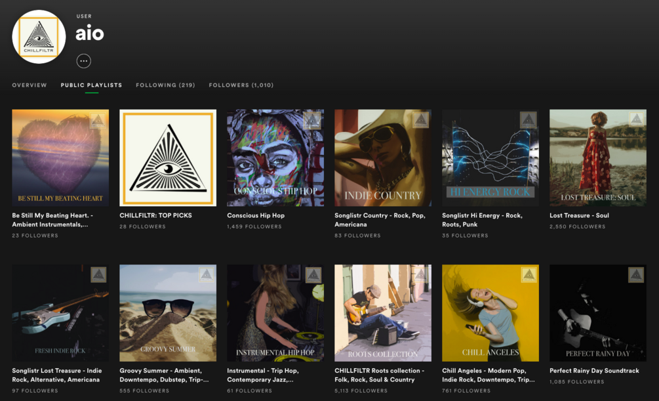This screenshot has width=659, height=401.
Task: Click 83 FOLLOWERS text
Action: 357,236
